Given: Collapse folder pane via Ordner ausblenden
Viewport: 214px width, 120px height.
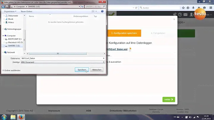Looking at the screenshot, I should click(12, 70).
